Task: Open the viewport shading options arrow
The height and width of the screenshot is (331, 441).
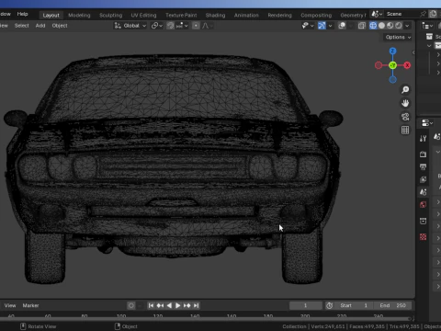Action: [407, 26]
